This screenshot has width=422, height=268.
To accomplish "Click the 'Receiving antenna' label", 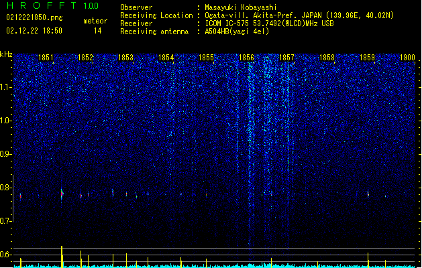I will [154, 31].
